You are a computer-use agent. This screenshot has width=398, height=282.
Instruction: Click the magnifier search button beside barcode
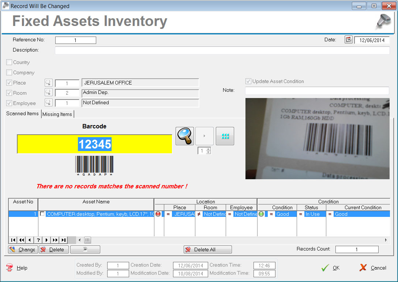pyautogui.click(x=185, y=136)
